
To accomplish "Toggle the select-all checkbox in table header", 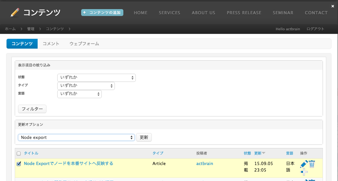I will [x=19, y=154].
